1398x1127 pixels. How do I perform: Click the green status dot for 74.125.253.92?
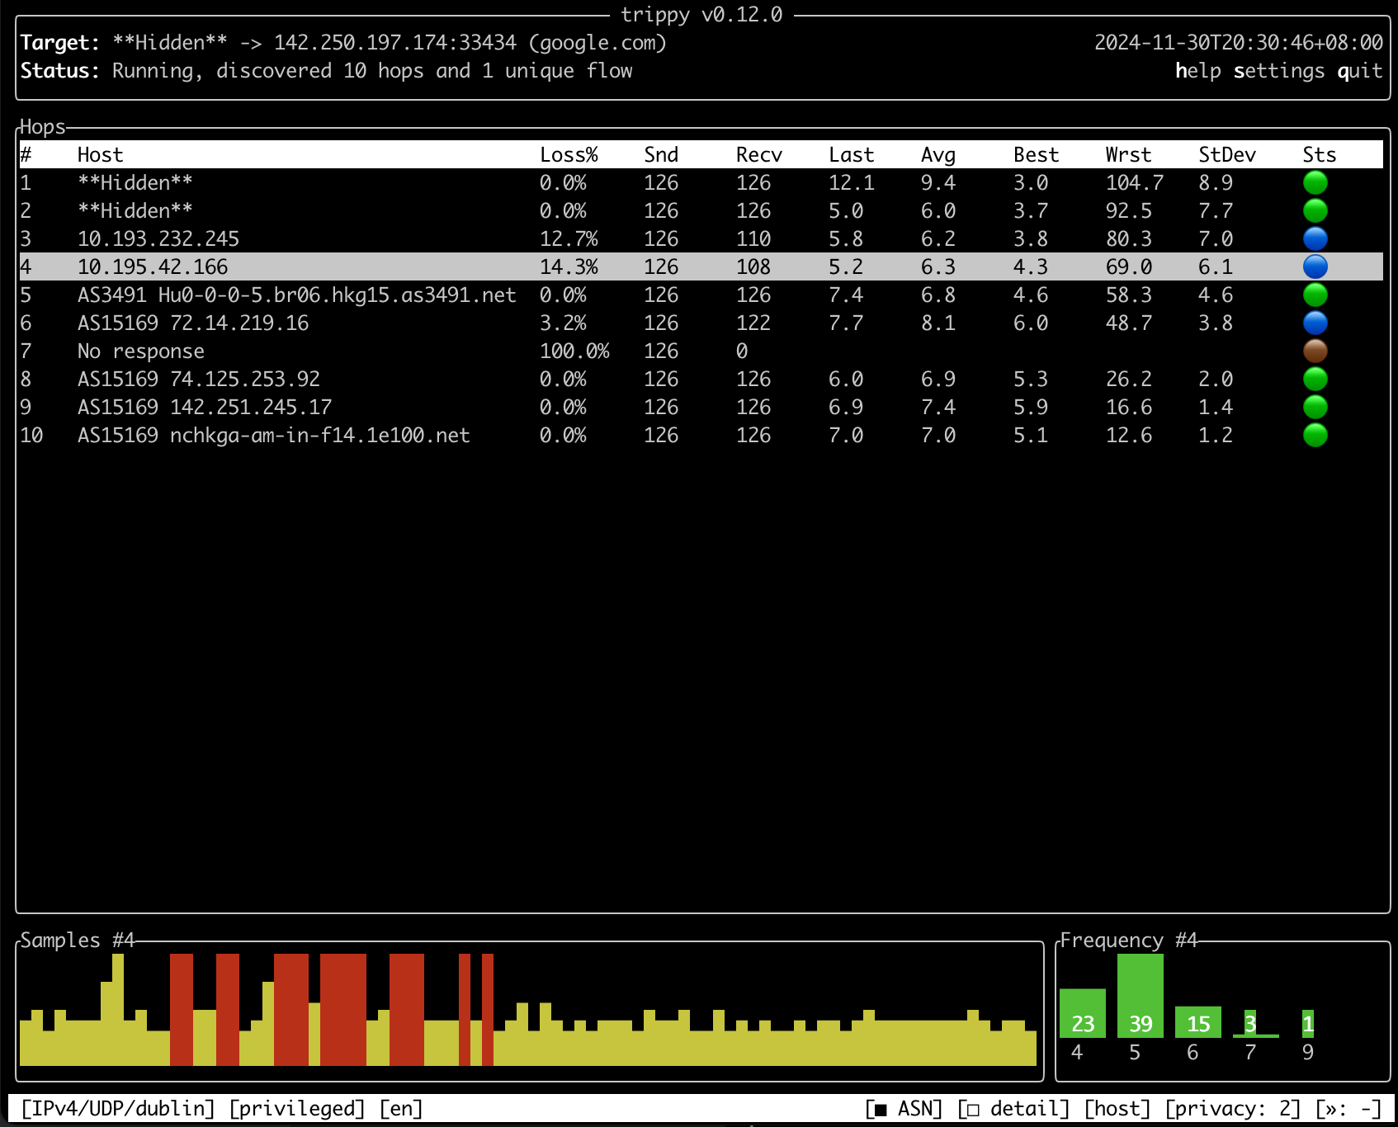pyautogui.click(x=1315, y=379)
